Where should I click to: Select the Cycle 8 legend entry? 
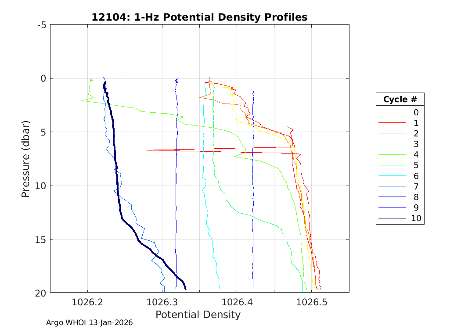(x=400, y=197)
